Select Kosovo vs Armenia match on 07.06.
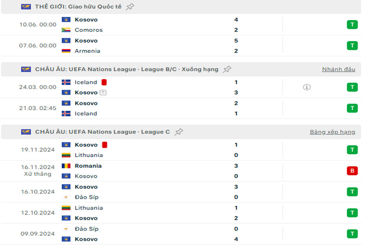Viewport: 367px width, 245px height. 163,46
